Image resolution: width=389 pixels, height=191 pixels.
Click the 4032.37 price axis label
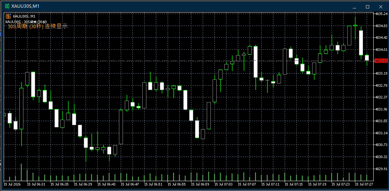[381, 97]
